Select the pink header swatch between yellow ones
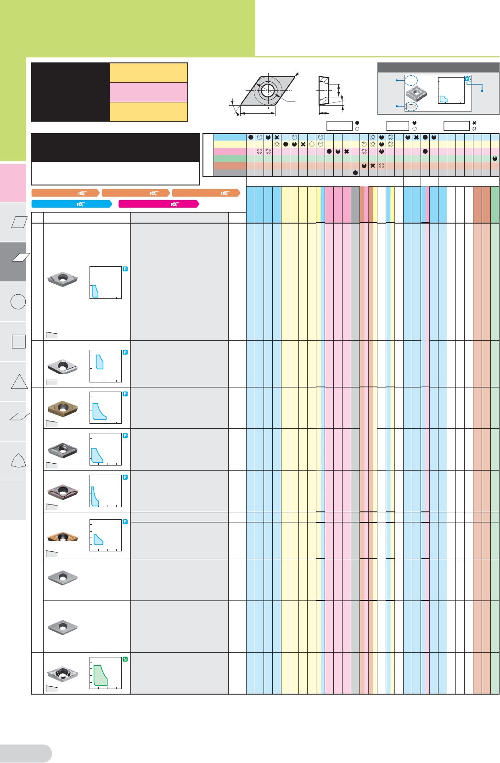Image resolution: width=500 pixels, height=763 pixels. click(149, 92)
